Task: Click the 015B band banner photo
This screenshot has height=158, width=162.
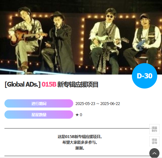Action: click(81, 37)
